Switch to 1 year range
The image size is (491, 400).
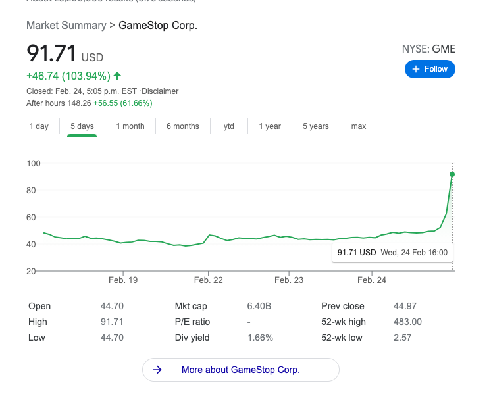pyautogui.click(x=270, y=126)
